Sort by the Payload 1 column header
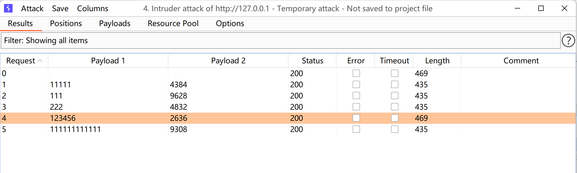This screenshot has width=577, height=173. (108, 61)
